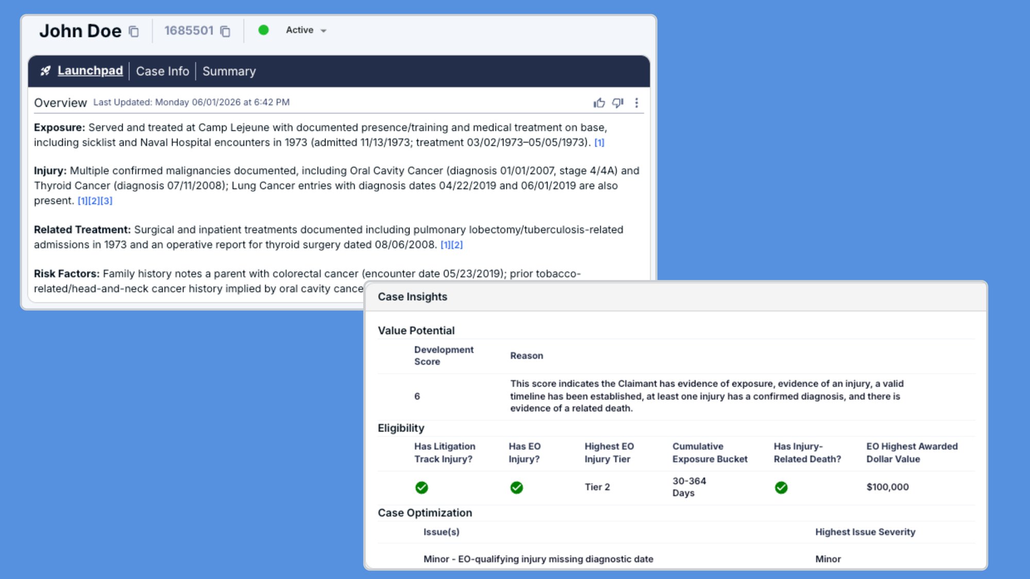The image size is (1030, 579).
Task: Give the overview a thumbs up
Action: pyautogui.click(x=599, y=103)
